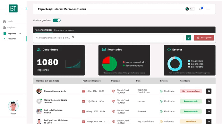Screen dimensions: 222x124
Task: Collapse the sidebar with the arrow icon
Action: tap(26, 8)
